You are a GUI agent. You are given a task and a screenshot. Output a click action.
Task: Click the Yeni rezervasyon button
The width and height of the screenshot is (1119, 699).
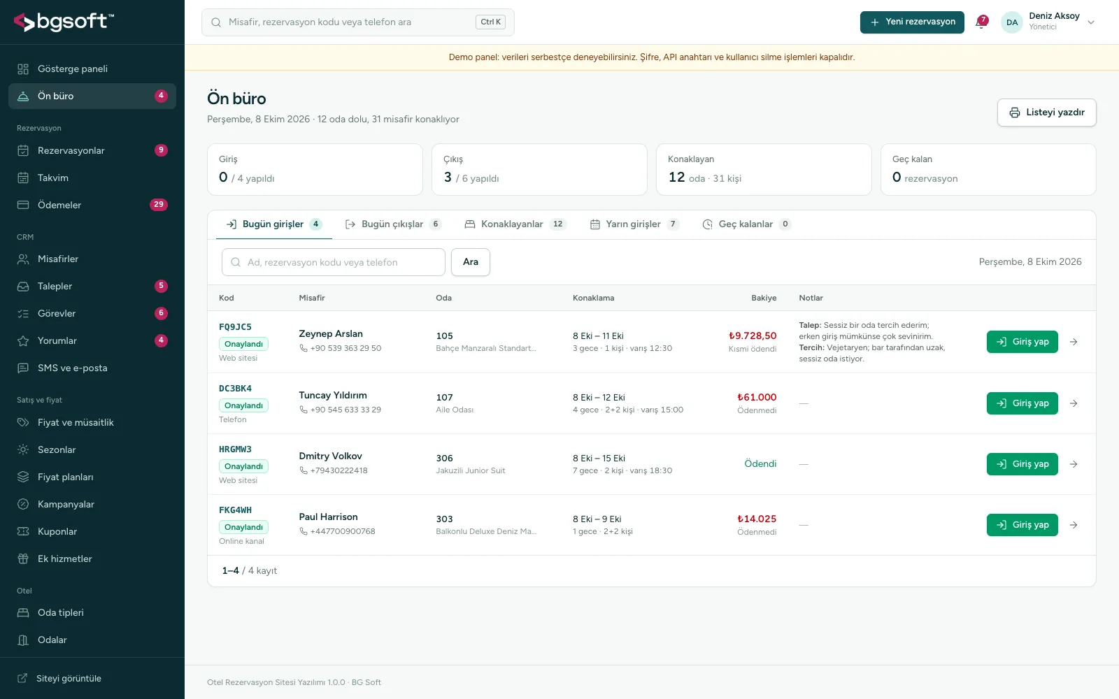coord(912,22)
